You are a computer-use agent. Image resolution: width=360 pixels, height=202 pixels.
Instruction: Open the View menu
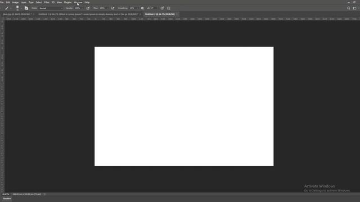point(59,2)
